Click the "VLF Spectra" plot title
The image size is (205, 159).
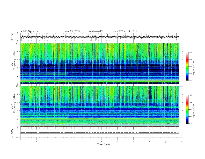coord(29,31)
